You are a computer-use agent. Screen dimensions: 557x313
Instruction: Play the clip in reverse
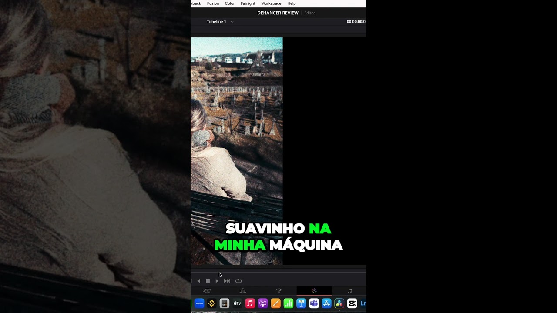198,281
